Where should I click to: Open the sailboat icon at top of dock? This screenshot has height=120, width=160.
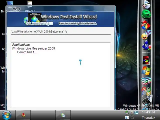click(x=146, y=4)
